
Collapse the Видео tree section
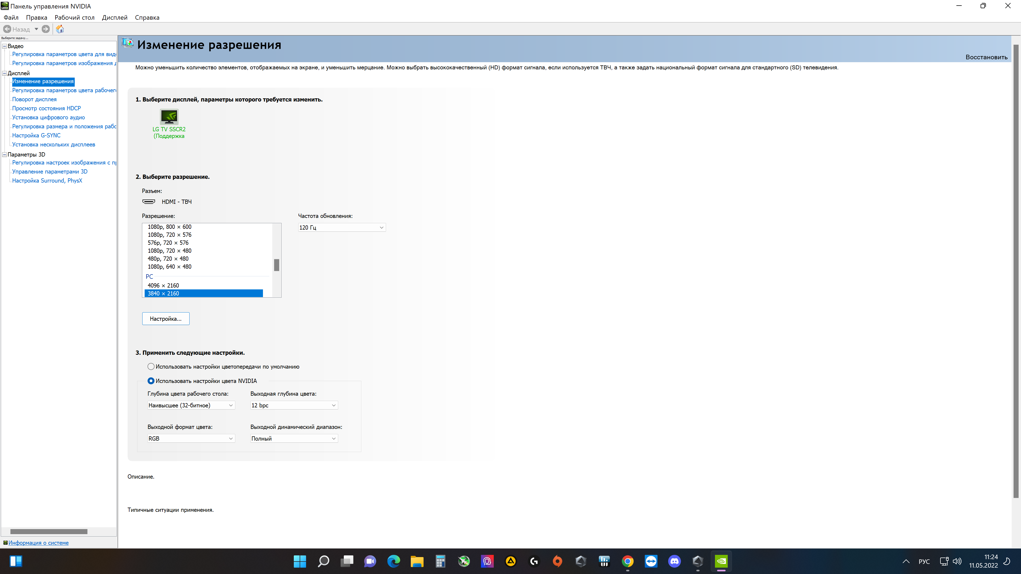tap(5, 46)
